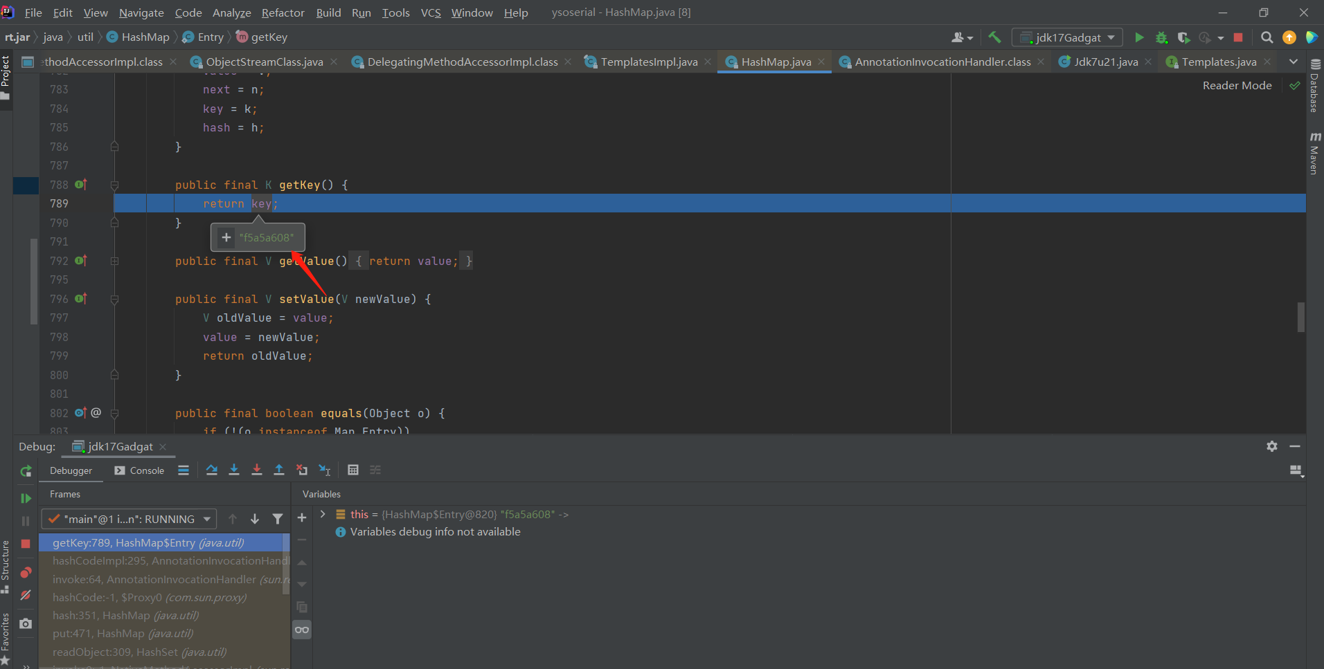Click Resume Program in debug sidebar

pos(26,498)
